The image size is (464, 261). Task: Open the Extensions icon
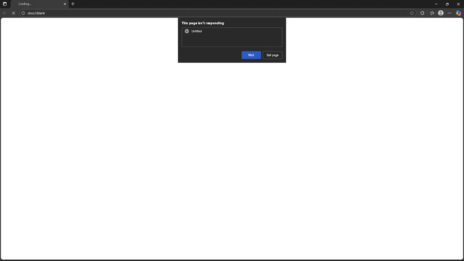422,13
